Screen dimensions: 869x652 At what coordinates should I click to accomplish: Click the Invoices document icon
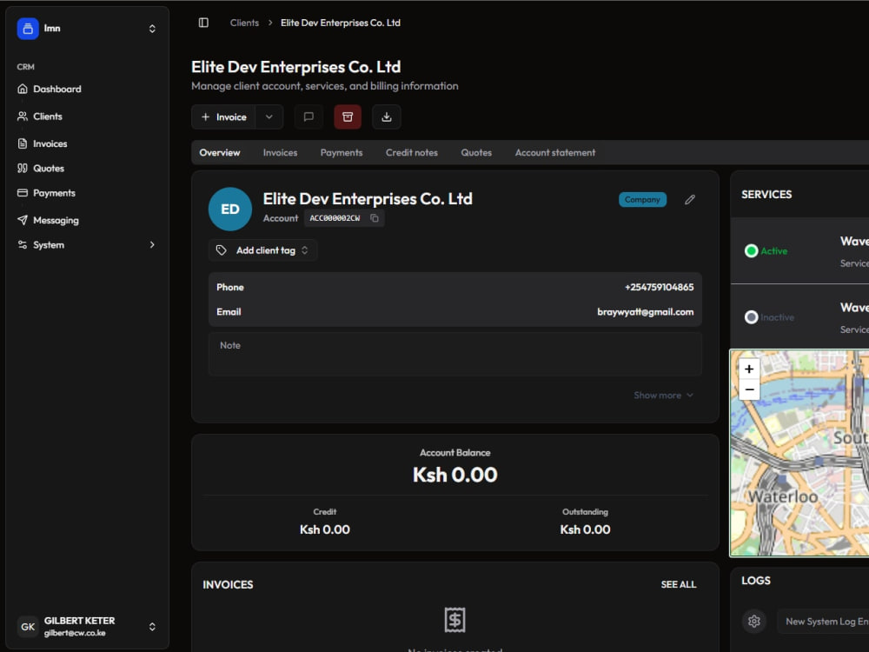click(23, 143)
